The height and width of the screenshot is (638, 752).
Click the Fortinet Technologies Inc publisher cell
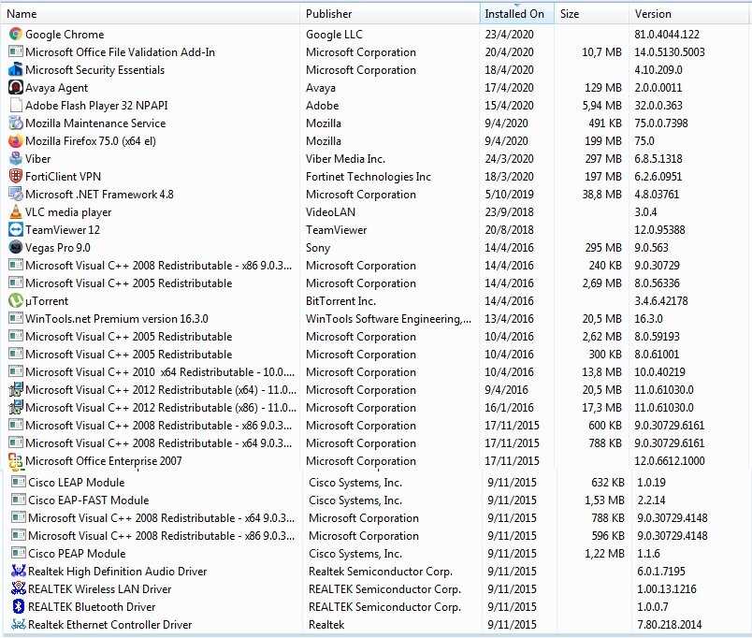369,177
